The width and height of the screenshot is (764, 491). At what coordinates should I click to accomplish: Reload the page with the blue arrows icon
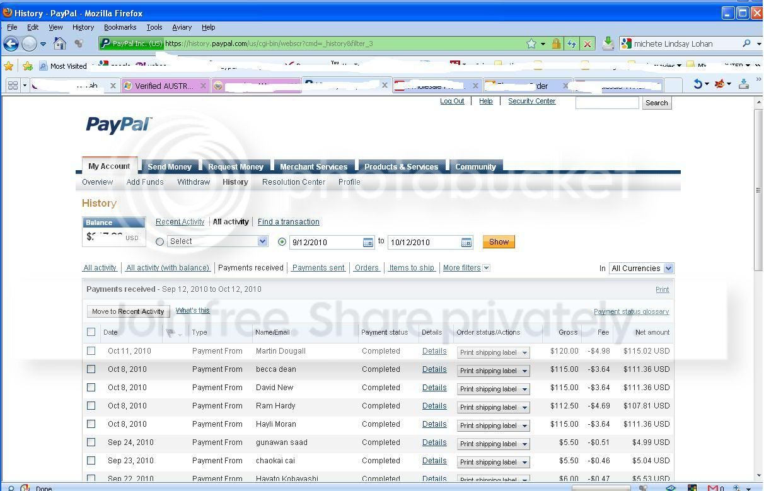(572, 43)
